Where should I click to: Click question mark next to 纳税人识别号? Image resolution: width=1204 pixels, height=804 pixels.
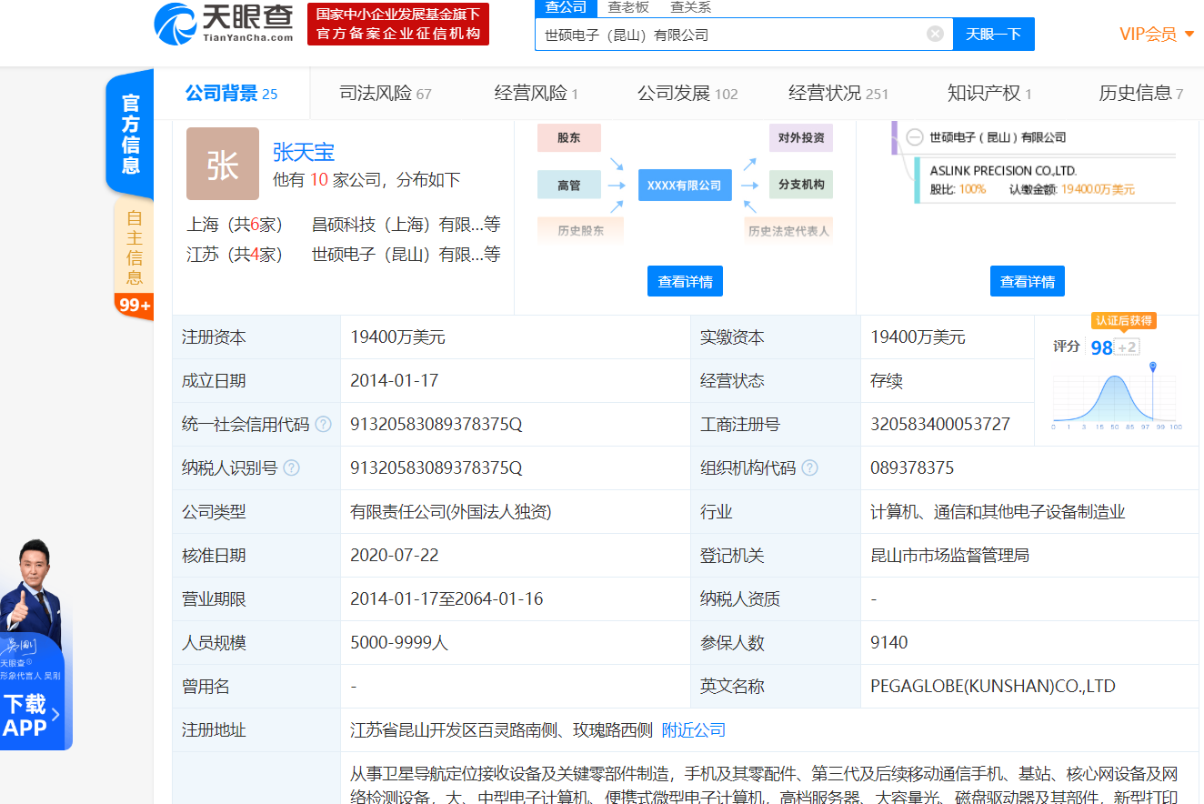pyautogui.click(x=291, y=468)
